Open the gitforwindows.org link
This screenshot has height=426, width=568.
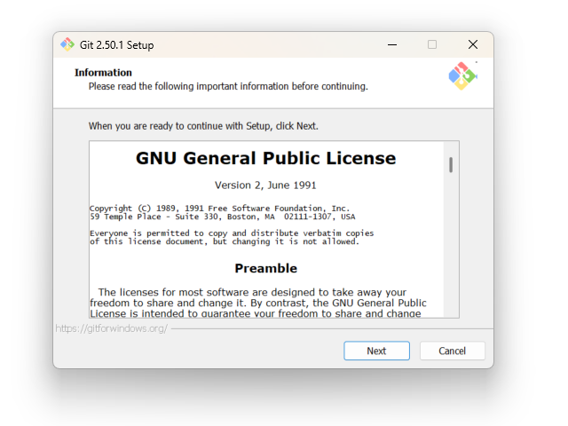pos(112,328)
